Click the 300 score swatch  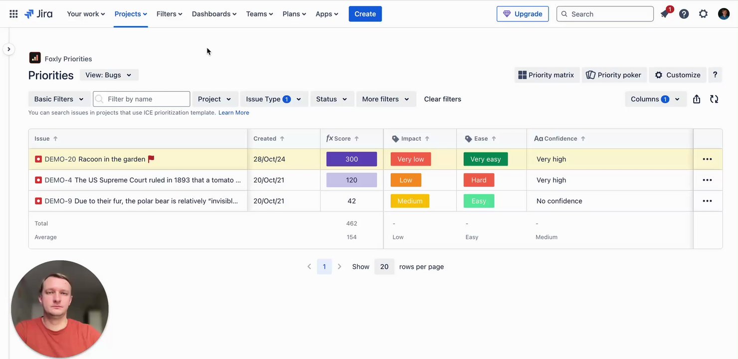(352, 159)
